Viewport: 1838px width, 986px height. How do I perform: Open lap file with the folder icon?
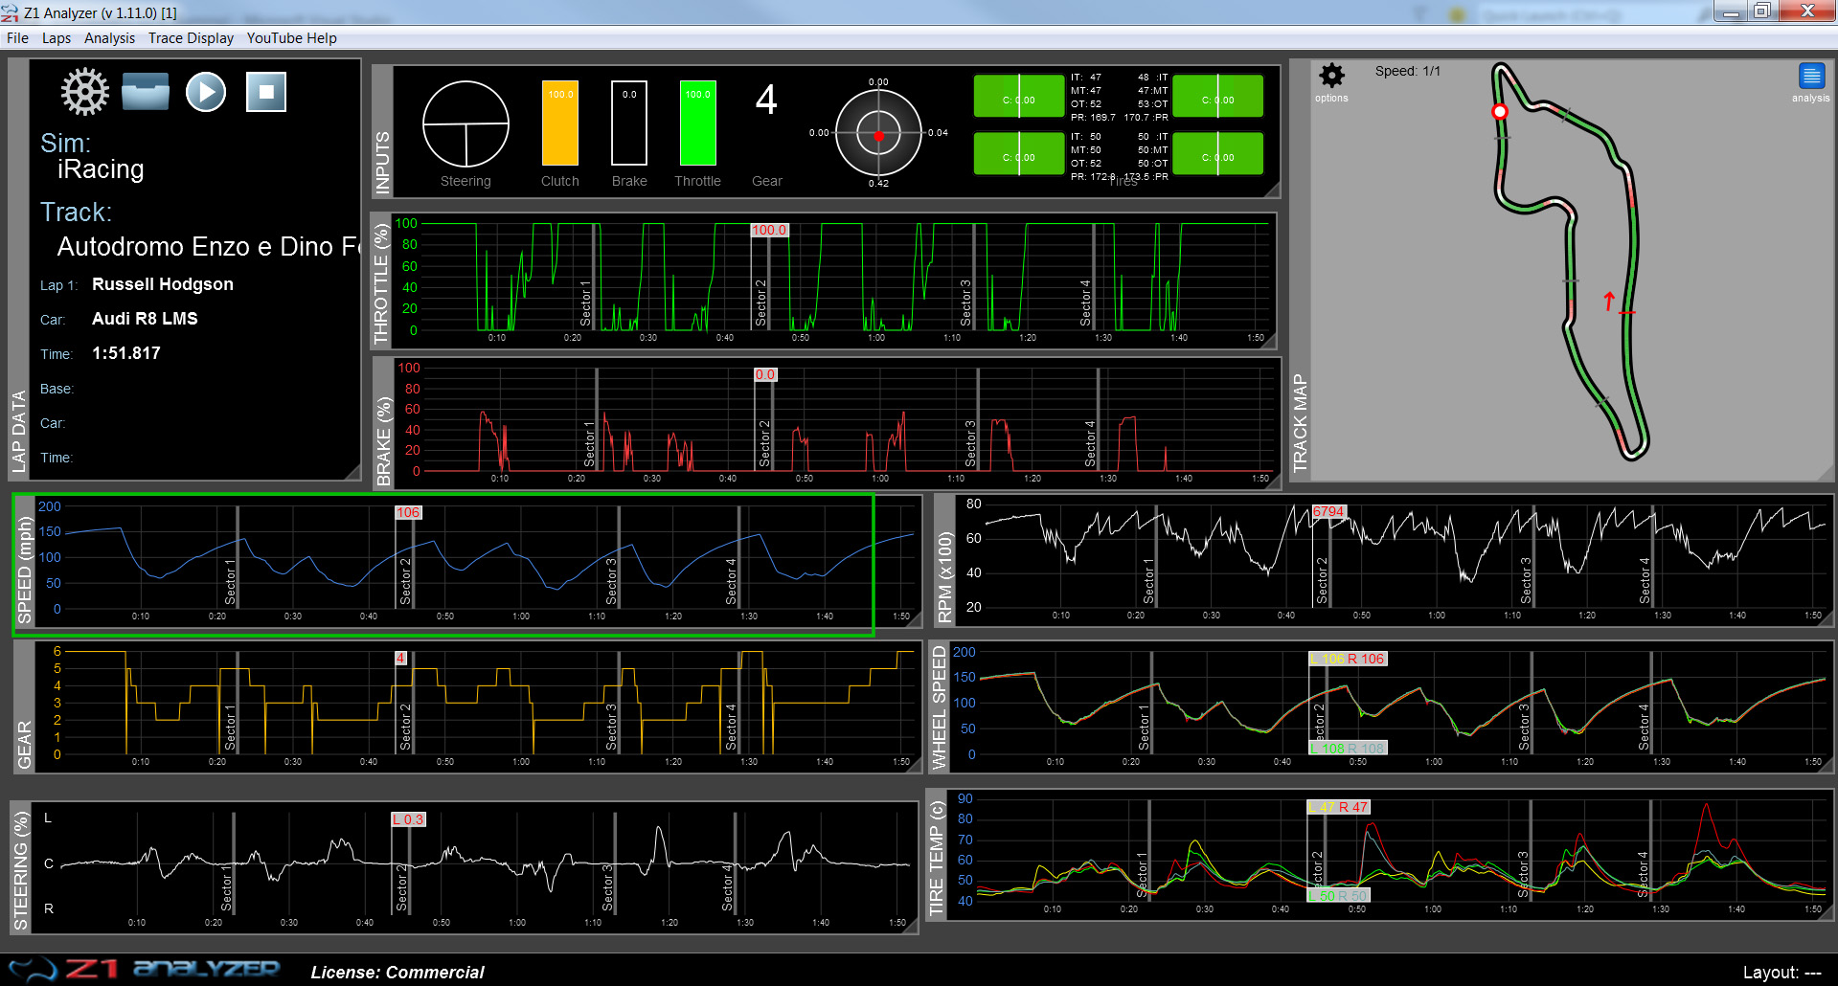click(x=146, y=92)
